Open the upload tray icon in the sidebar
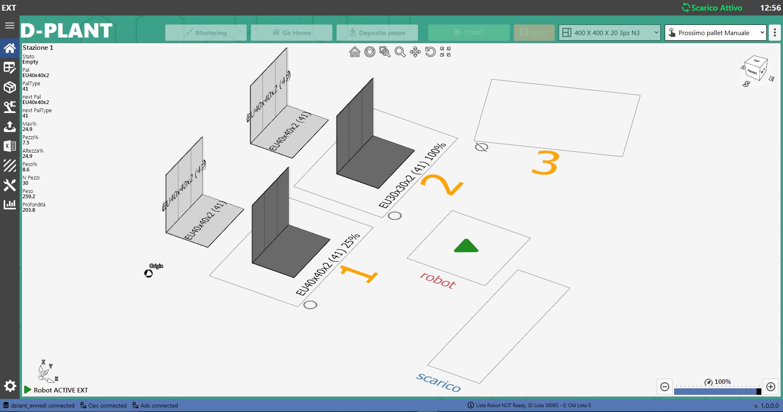The width and height of the screenshot is (783, 412). click(9, 126)
